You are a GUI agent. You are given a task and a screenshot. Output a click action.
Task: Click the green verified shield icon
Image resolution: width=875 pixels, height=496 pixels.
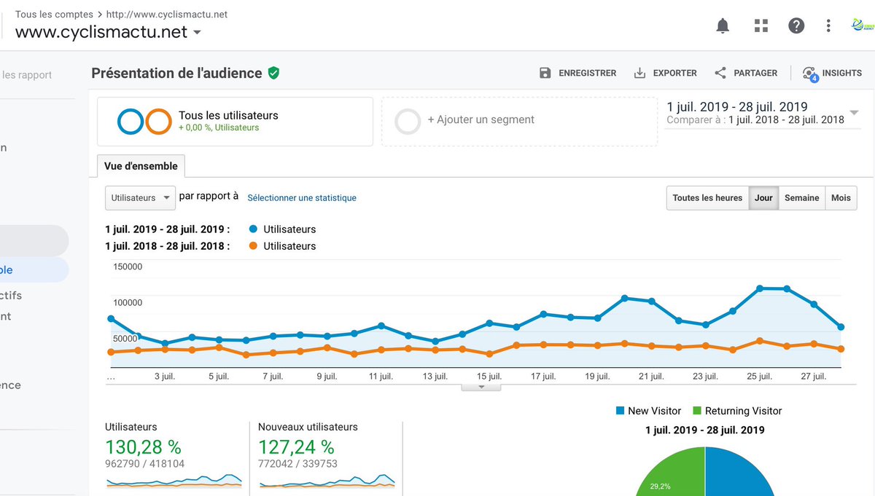[x=273, y=73]
